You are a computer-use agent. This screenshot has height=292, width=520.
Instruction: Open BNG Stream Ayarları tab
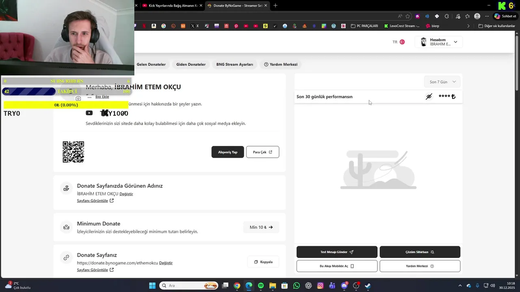click(x=235, y=64)
